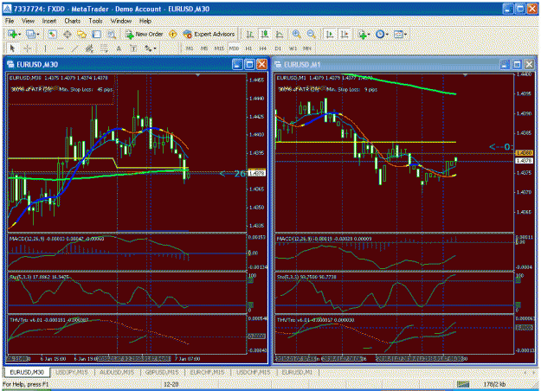Click the New Order button
541x391 pixels.
tap(145, 34)
